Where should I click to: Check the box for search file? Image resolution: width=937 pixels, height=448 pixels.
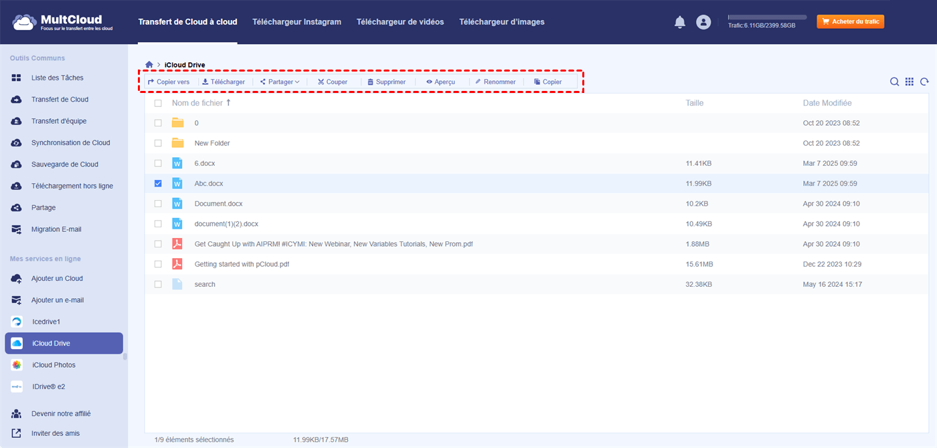[x=158, y=284]
